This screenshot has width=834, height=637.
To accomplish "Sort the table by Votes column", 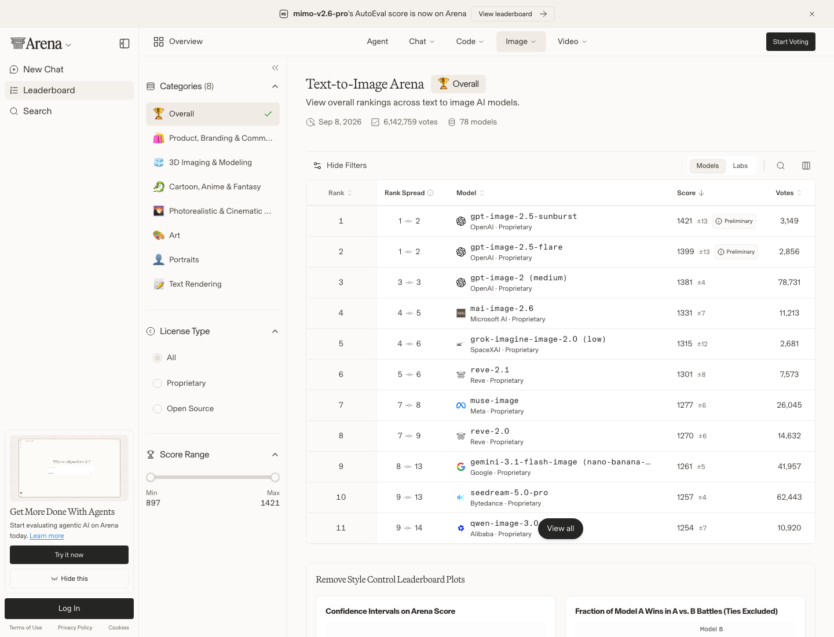I will point(788,193).
